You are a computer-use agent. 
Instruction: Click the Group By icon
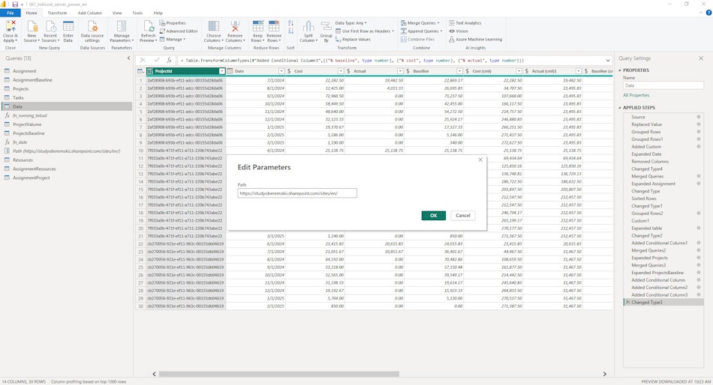point(326,27)
